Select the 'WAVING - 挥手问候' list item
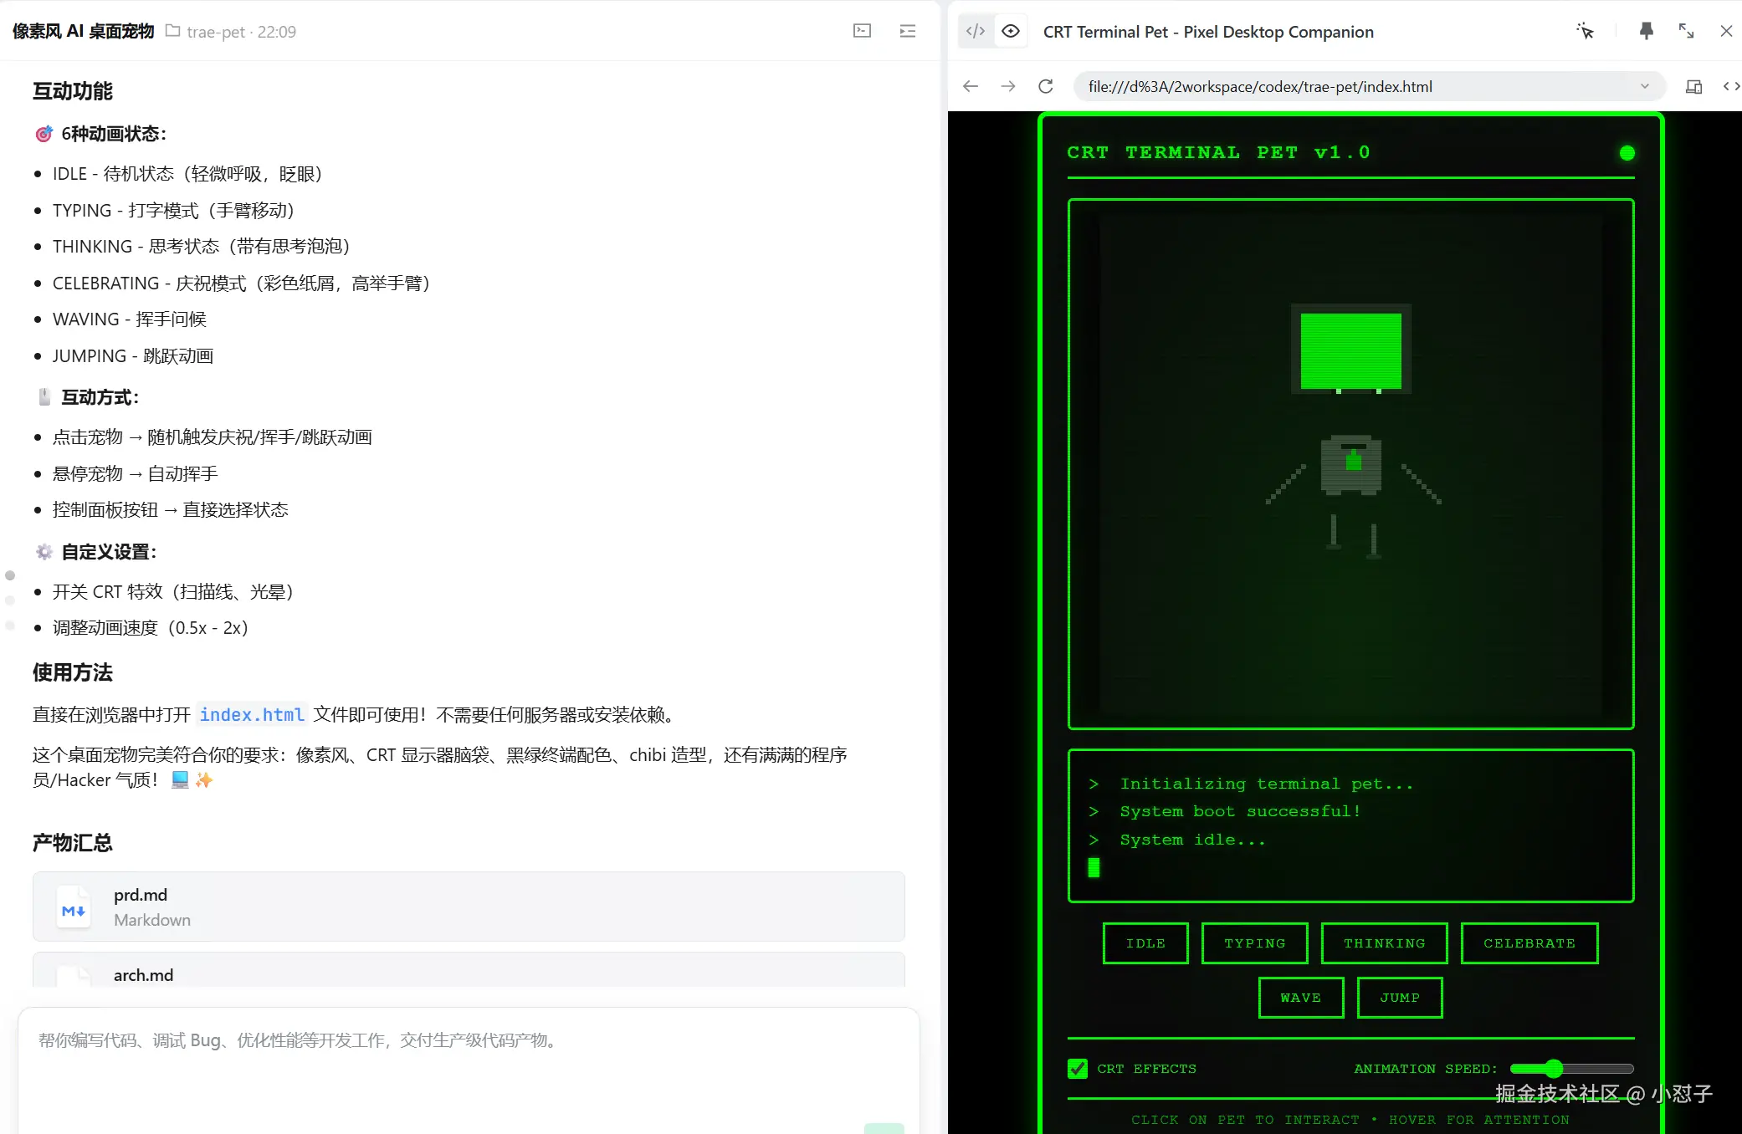 tap(130, 319)
